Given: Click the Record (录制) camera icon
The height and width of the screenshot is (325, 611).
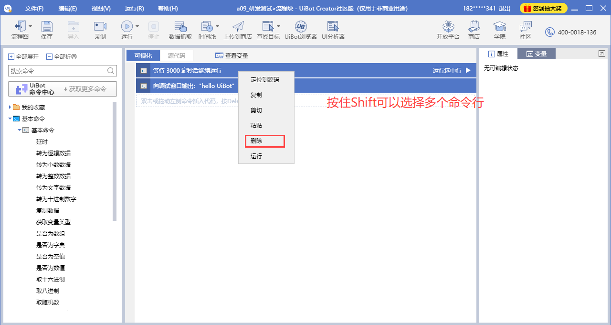Looking at the screenshot, I should pyautogui.click(x=100, y=30).
